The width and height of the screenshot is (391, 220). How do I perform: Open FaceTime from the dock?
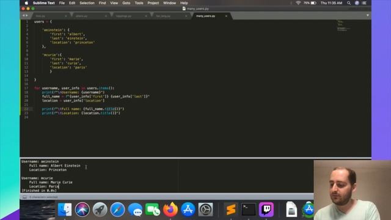click(153, 209)
